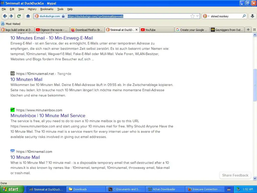This screenshot has height=193, width=257.
Task: Click the DuckDuckGo favicon in the address bar
Action: pos(37,16)
